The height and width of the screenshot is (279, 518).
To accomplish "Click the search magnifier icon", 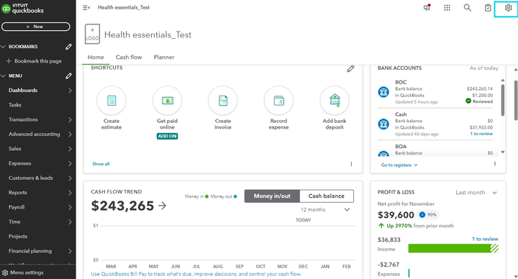I will (x=467, y=8).
